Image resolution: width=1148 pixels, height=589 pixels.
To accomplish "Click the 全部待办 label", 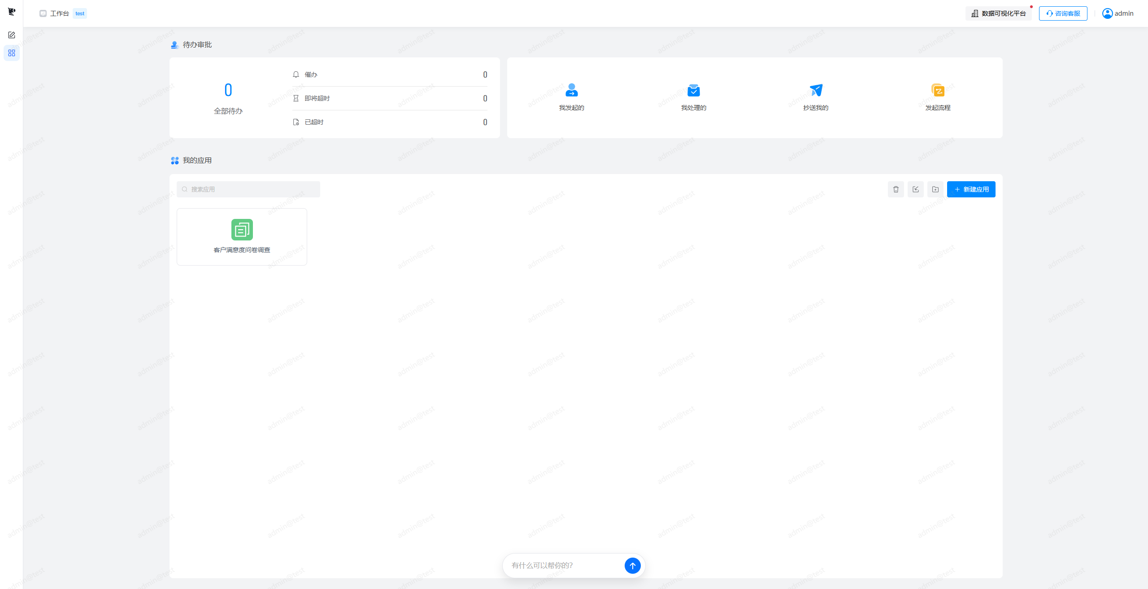I will pos(228,111).
